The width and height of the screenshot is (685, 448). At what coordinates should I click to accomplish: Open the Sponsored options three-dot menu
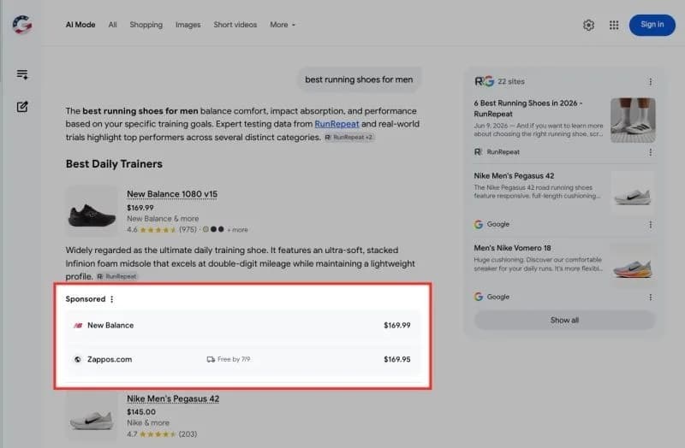point(112,299)
